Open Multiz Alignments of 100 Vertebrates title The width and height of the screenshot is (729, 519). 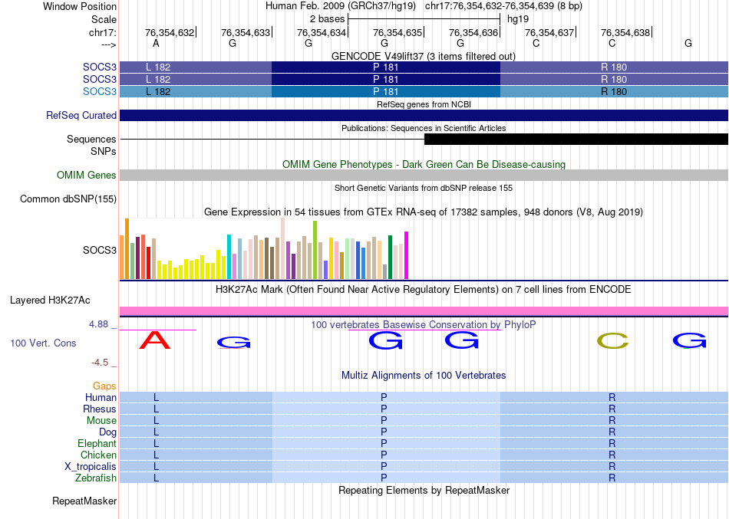424,376
